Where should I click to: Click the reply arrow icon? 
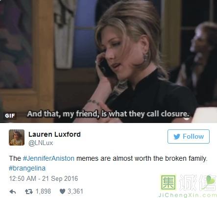pyautogui.click(x=13, y=192)
